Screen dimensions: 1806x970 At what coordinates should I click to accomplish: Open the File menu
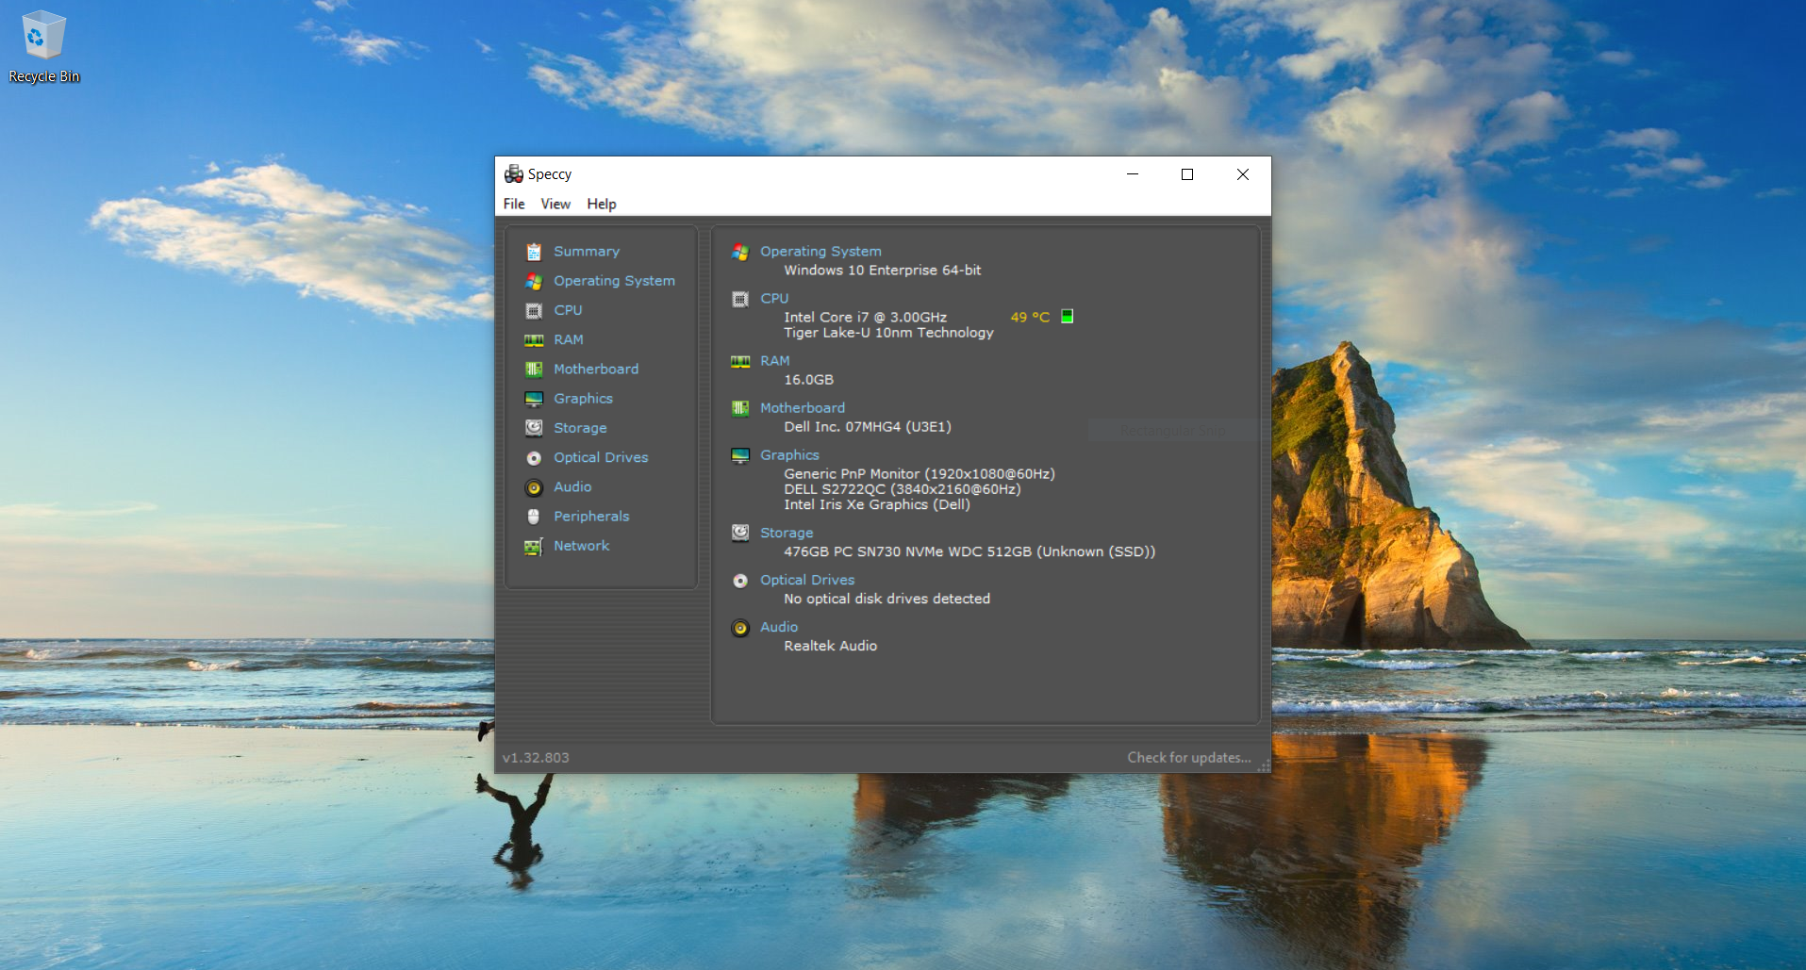514,204
